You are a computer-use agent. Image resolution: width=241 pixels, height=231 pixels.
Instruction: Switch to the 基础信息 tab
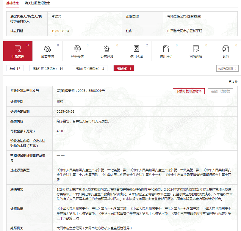[x=12, y=3]
